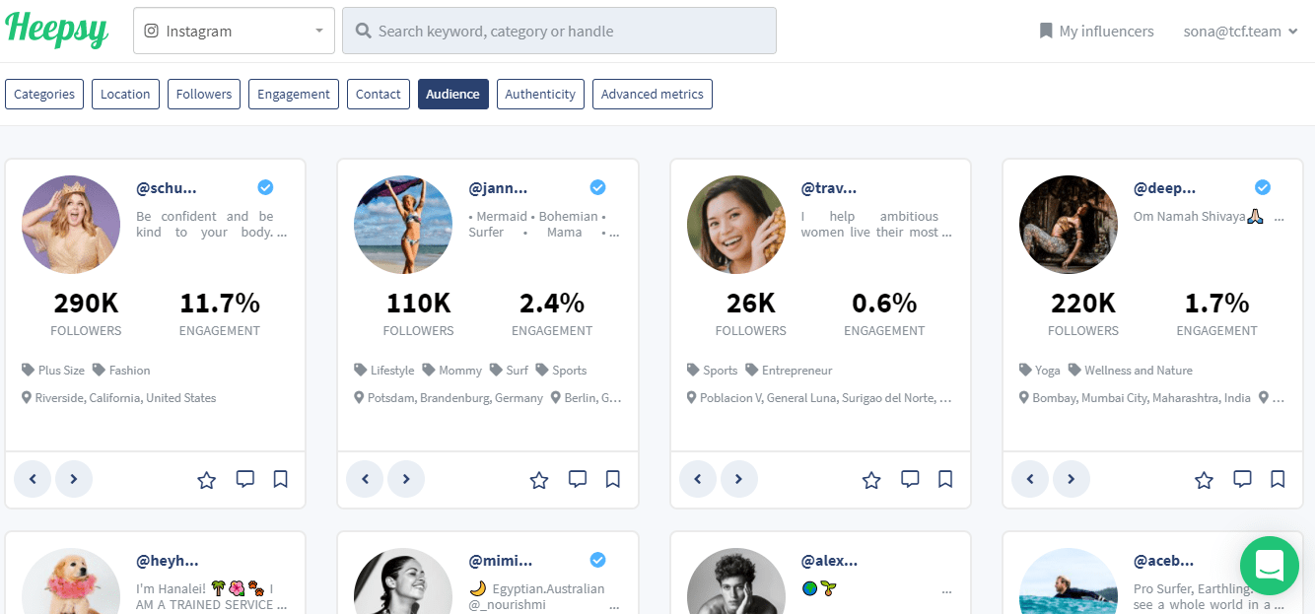
Task: Click the @jann... handle link
Action: coord(499,187)
